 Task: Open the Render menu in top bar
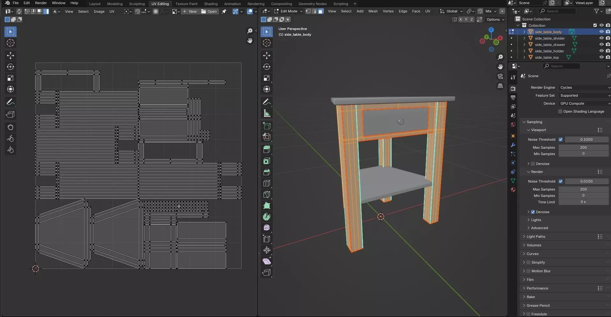tap(41, 3)
